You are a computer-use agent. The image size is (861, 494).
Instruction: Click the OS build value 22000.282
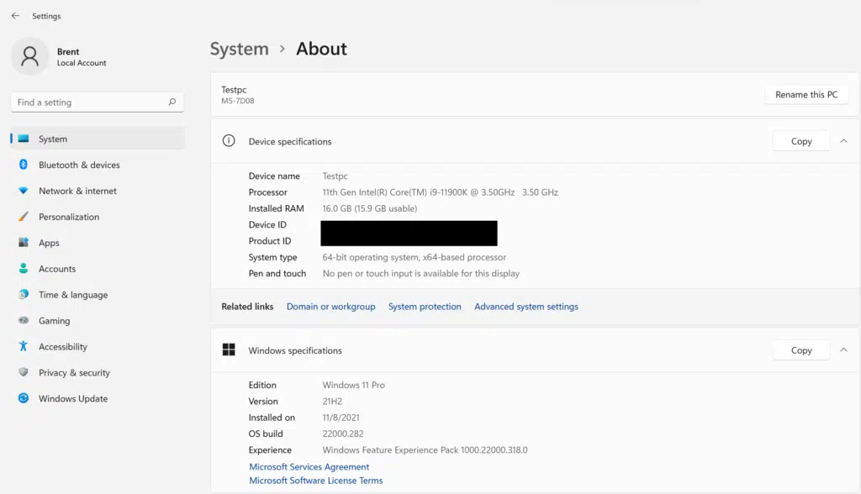[343, 434]
